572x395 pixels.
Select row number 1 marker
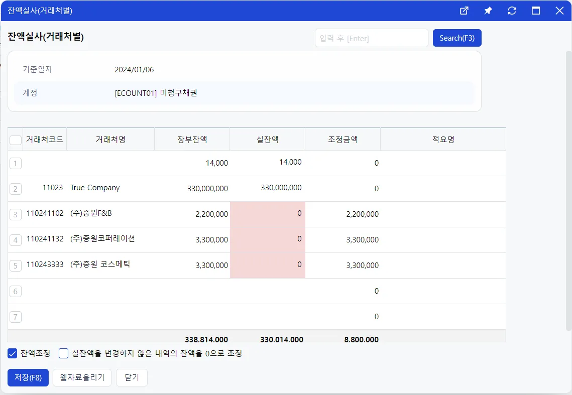(16, 164)
